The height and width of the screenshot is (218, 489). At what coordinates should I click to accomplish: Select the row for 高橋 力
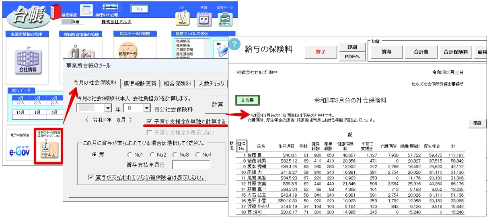pyautogui.click(x=350, y=172)
